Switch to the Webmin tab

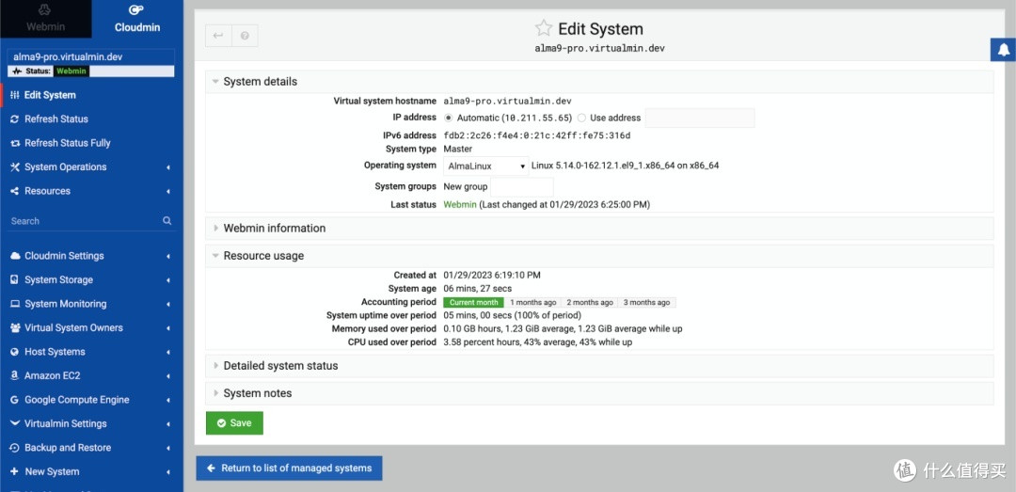[x=45, y=19]
